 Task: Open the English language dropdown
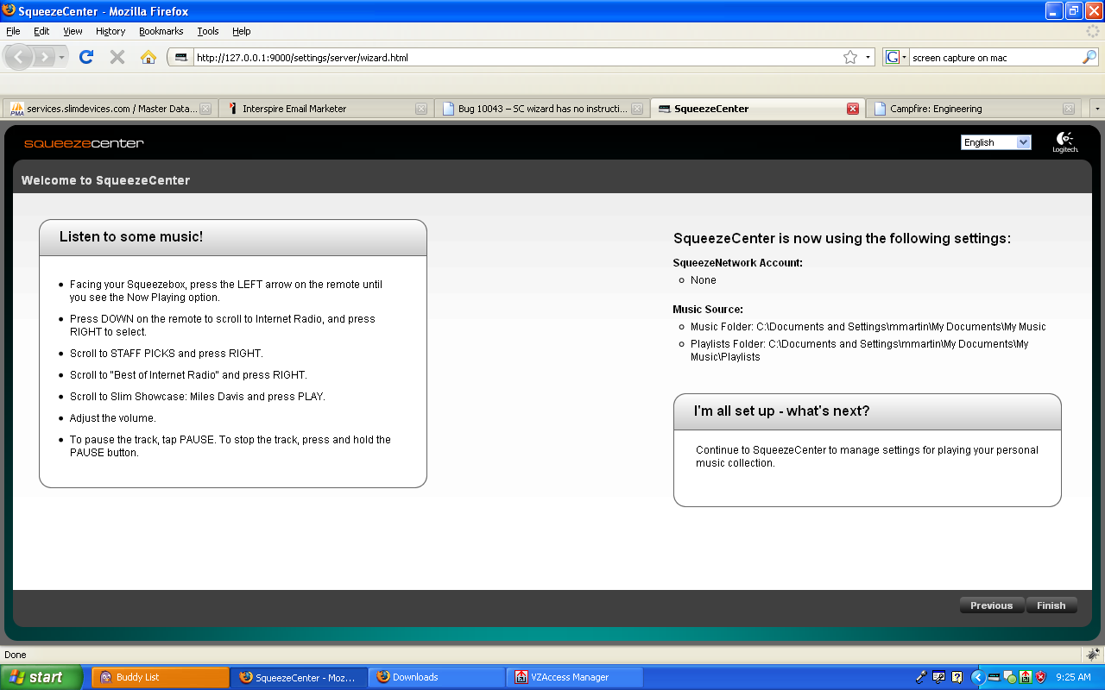[x=995, y=142]
